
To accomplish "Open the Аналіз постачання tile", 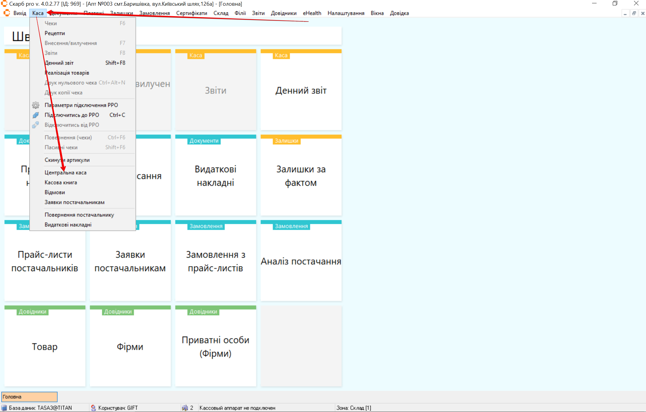I will [301, 261].
